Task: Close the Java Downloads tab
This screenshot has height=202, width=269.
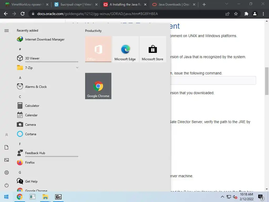Action: coord(194,4)
